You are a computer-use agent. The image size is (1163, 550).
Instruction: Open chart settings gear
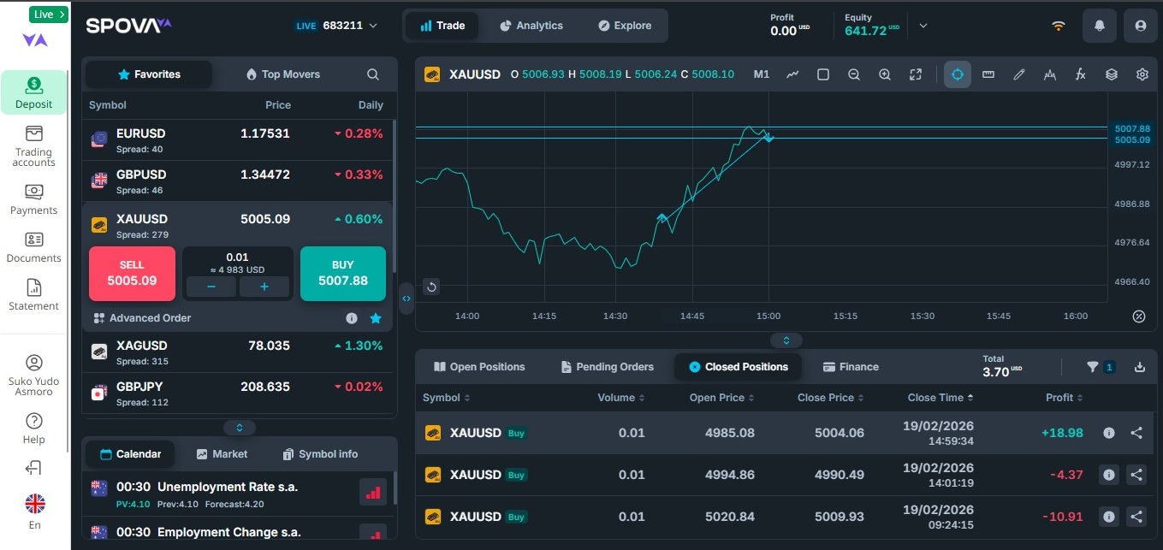[x=1142, y=74]
